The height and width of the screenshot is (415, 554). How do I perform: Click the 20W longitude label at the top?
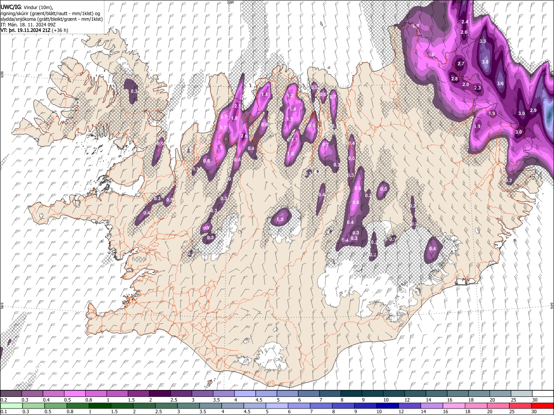pos(230,2)
